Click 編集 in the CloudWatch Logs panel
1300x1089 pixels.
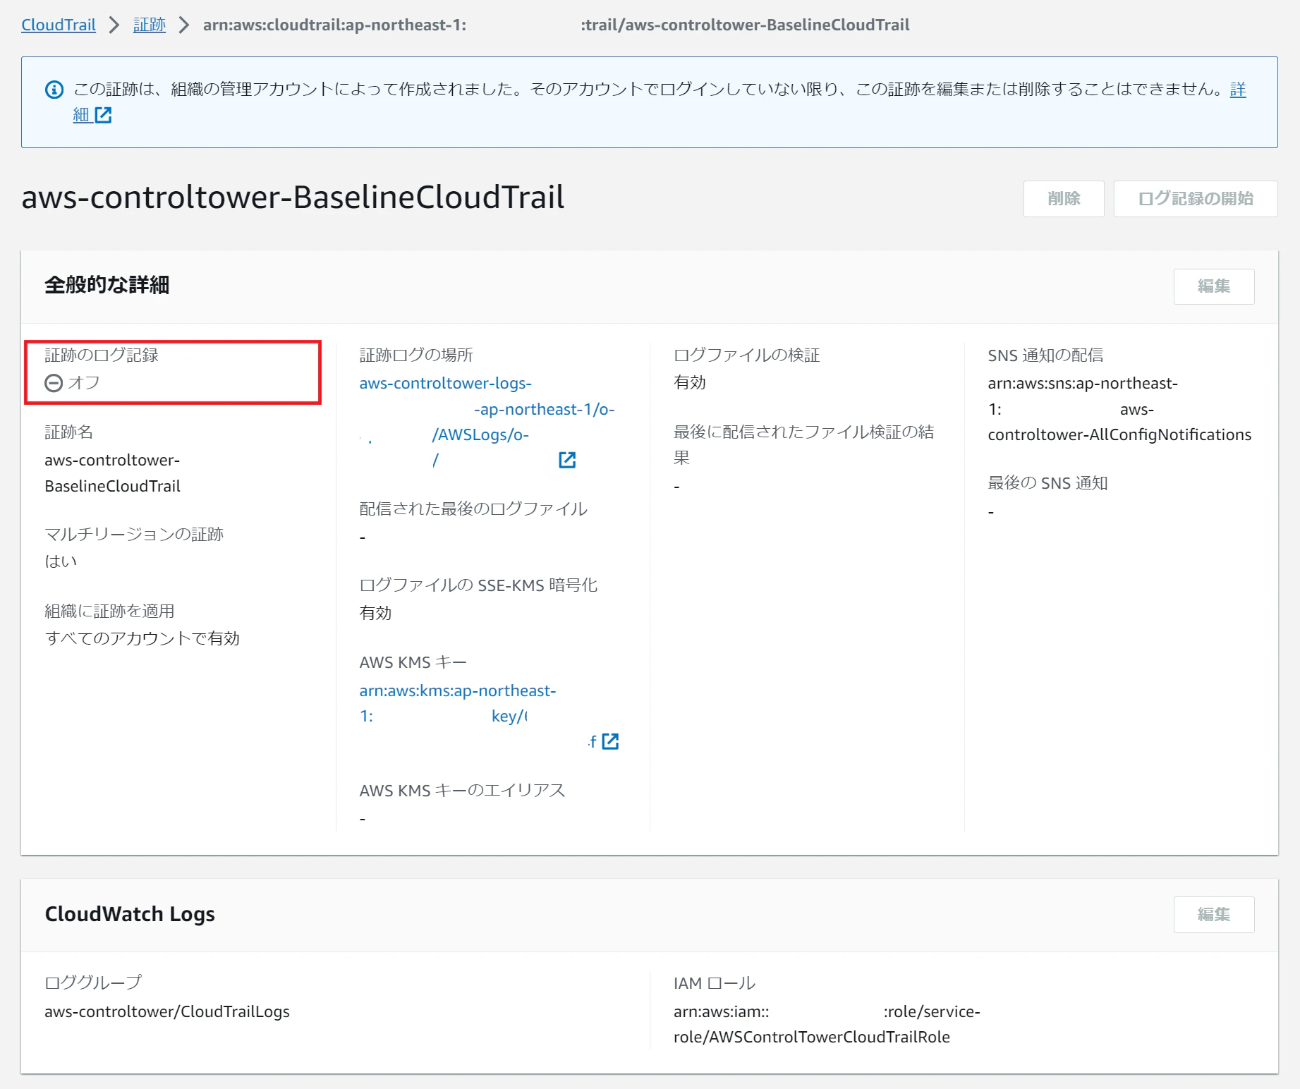1214,915
